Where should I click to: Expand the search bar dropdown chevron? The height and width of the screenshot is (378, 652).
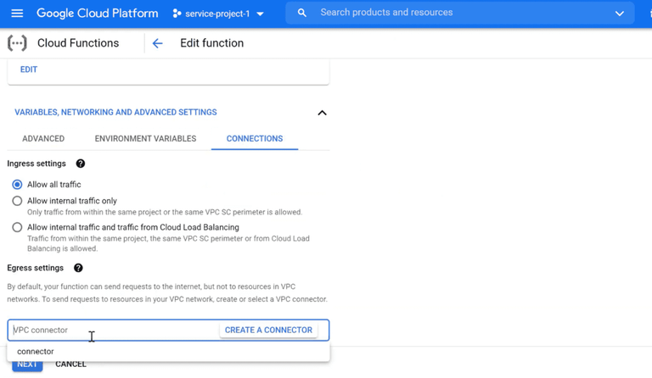point(619,14)
